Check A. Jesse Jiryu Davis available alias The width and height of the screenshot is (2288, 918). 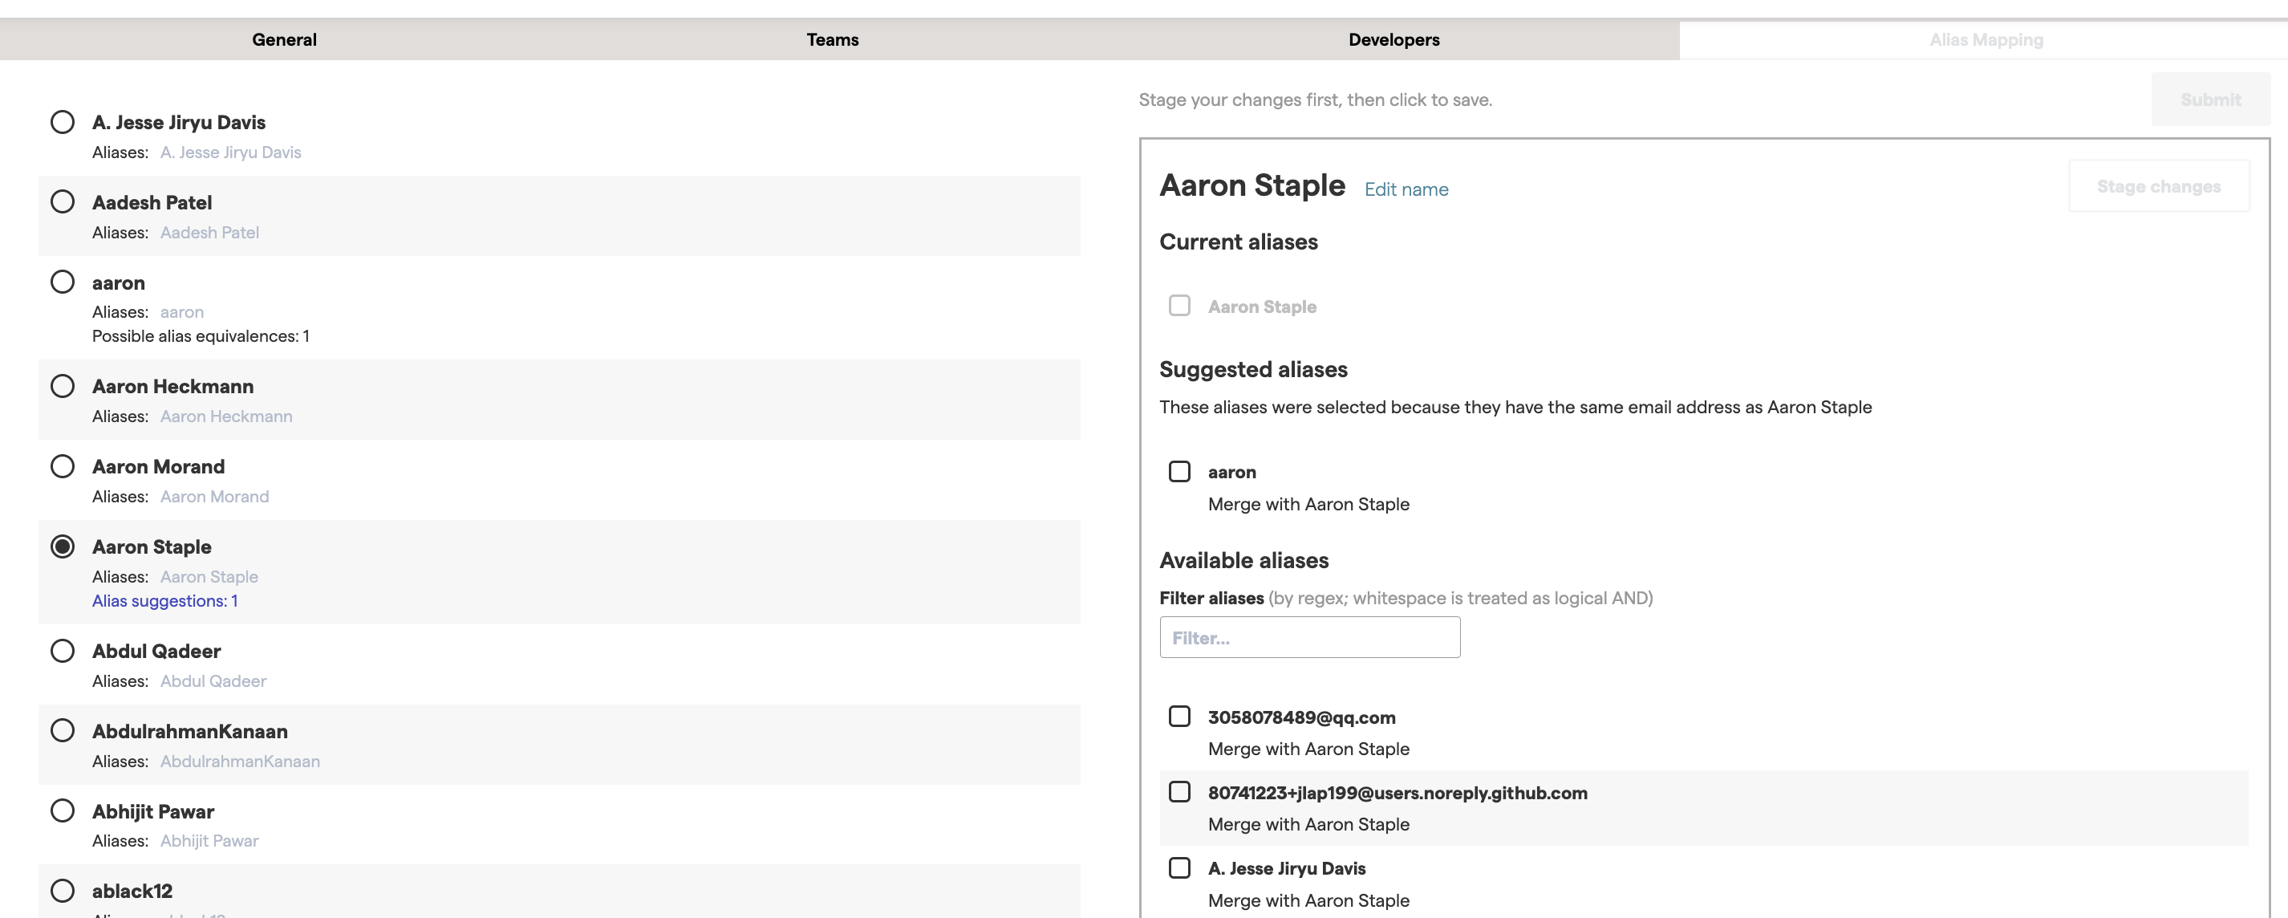click(1179, 867)
